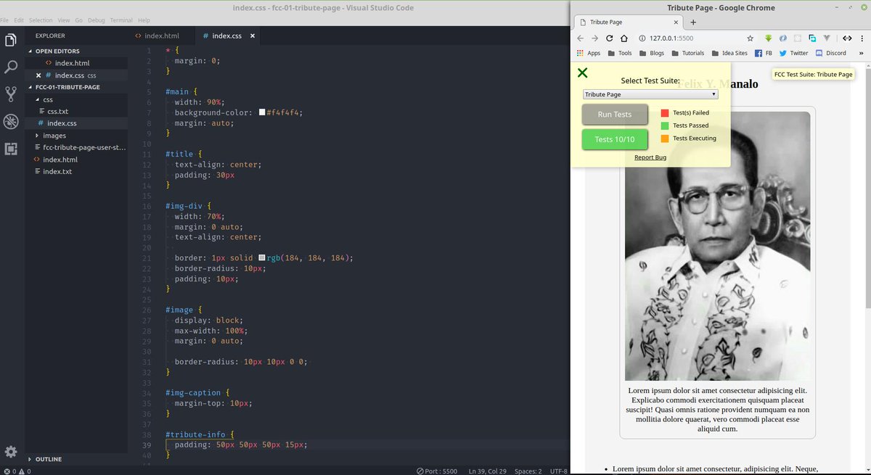Screen dimensions: 871x475
Task: Click the green download arrow extension icon
Action: coord(768,38)
